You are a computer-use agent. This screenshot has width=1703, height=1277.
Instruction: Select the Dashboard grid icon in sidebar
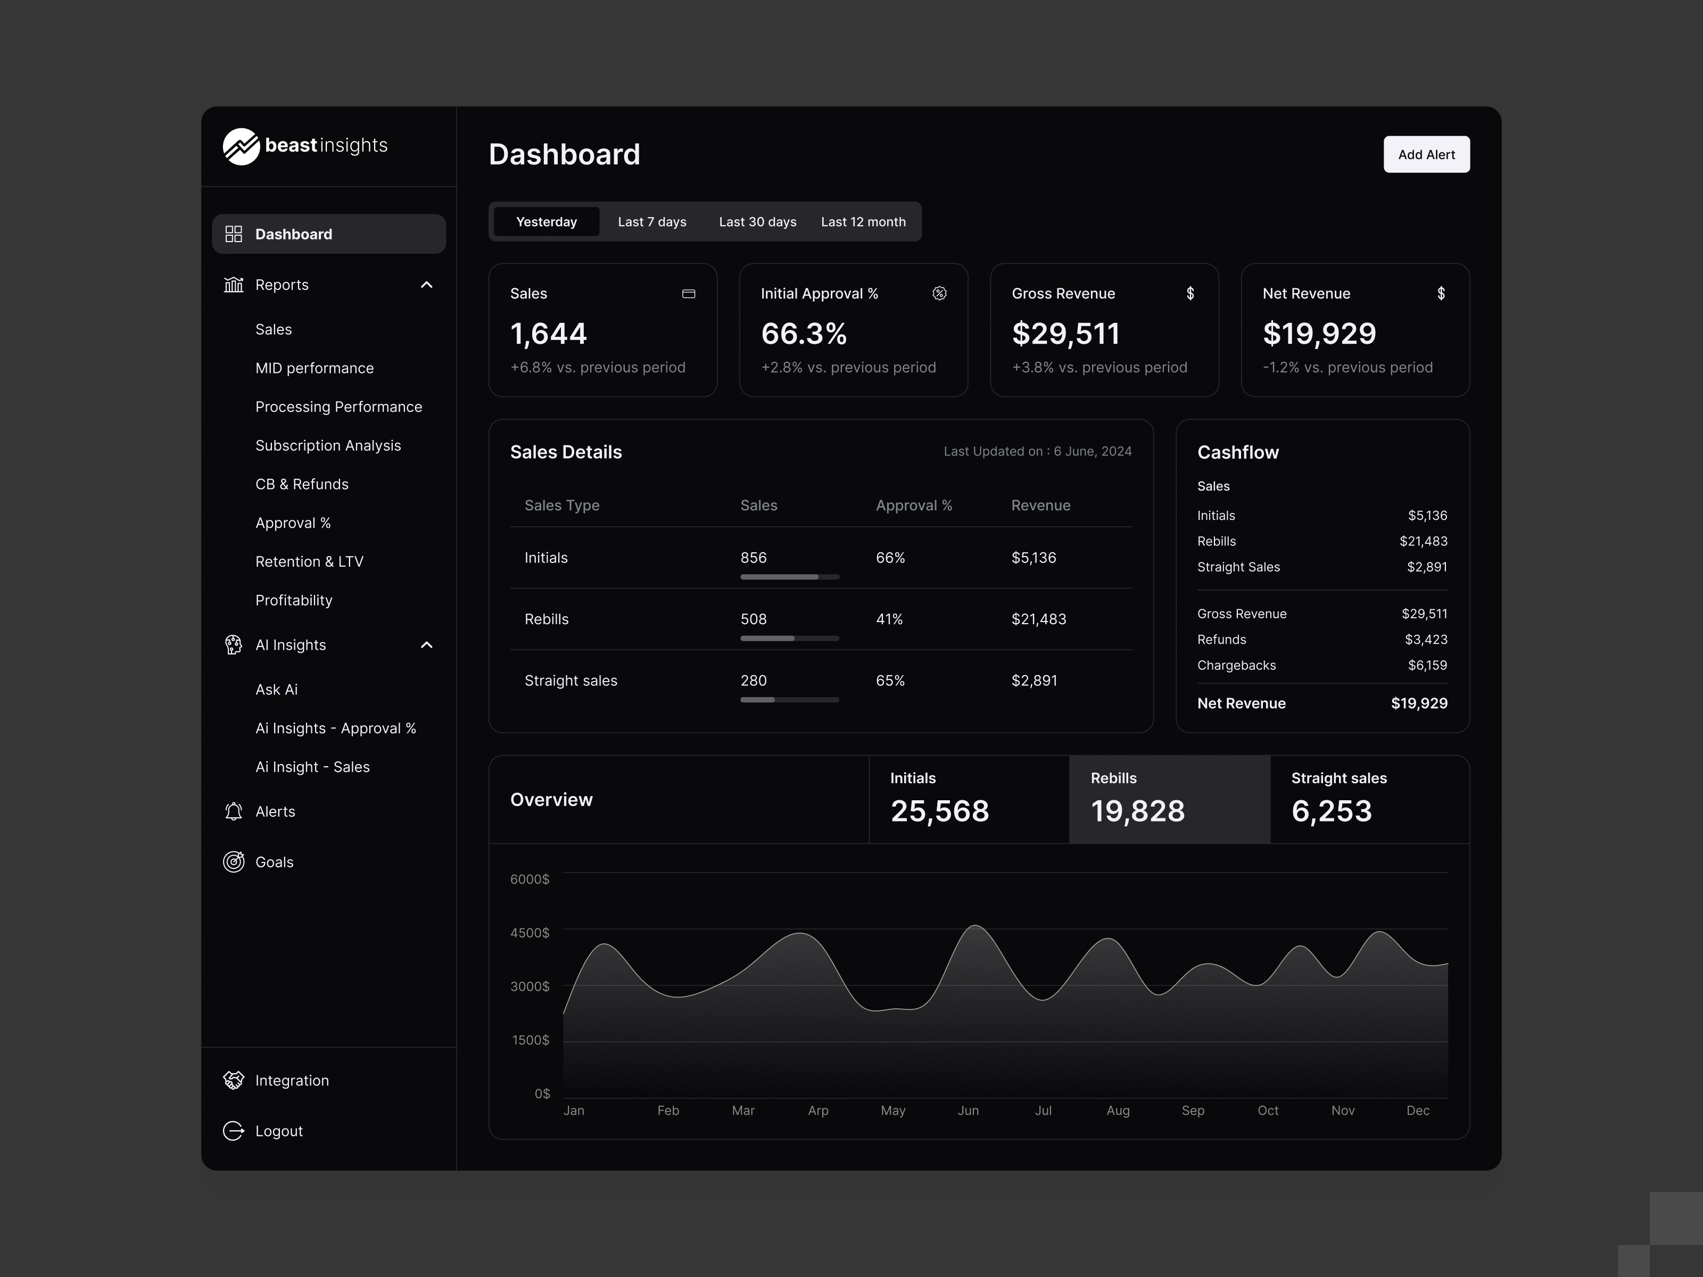pyautogui.click(x=233, y=233)
